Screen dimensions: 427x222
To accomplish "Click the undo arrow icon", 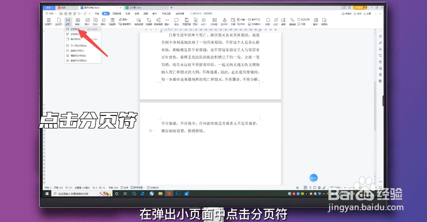I will click(79, 14).
